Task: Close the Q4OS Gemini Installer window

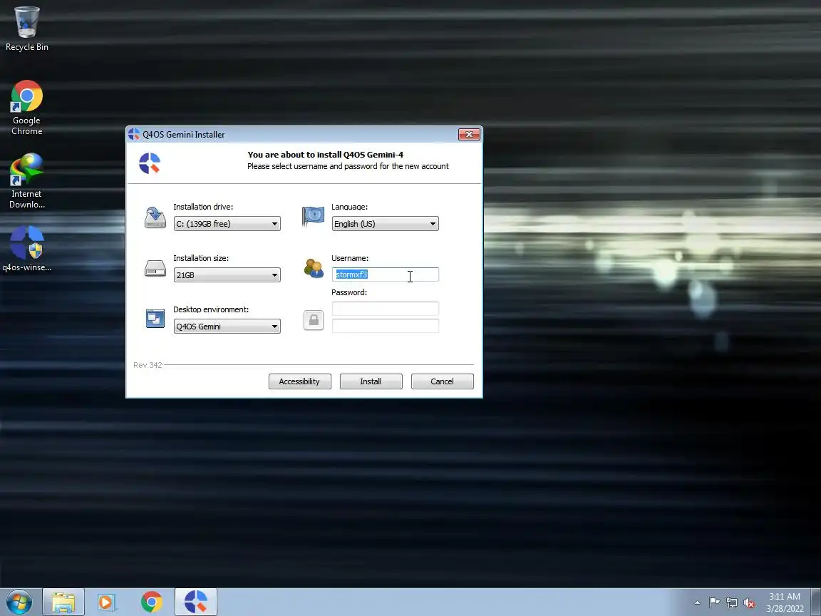Action: point(469,135)
